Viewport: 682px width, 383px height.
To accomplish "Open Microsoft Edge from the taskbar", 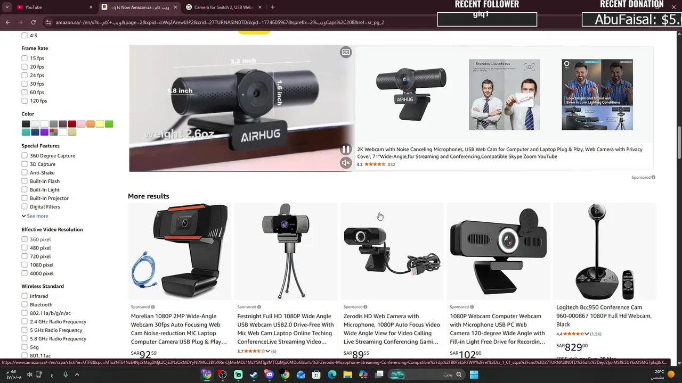I will click(x=332, y=374).
